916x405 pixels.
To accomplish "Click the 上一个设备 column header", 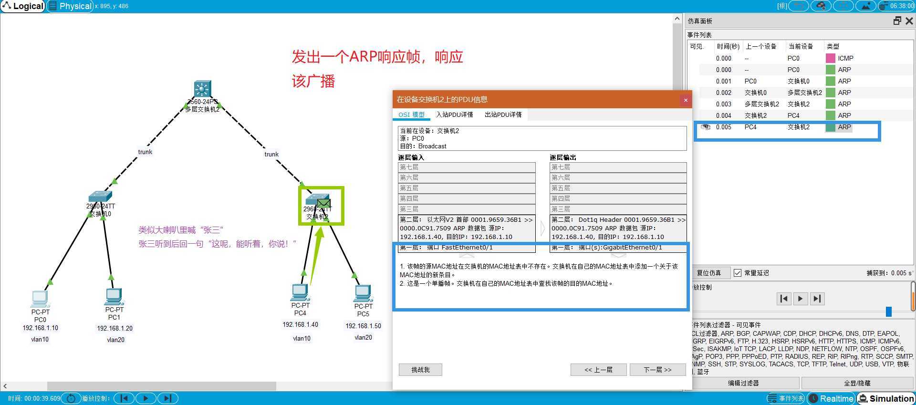I will click(761, 46).
